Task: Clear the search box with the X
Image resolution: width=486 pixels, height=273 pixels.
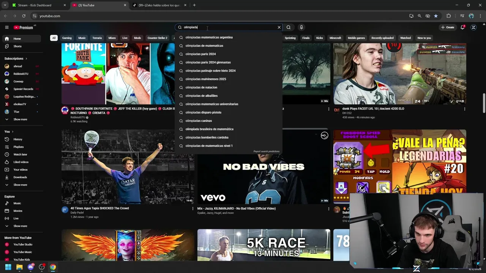Action: point(279,27)
